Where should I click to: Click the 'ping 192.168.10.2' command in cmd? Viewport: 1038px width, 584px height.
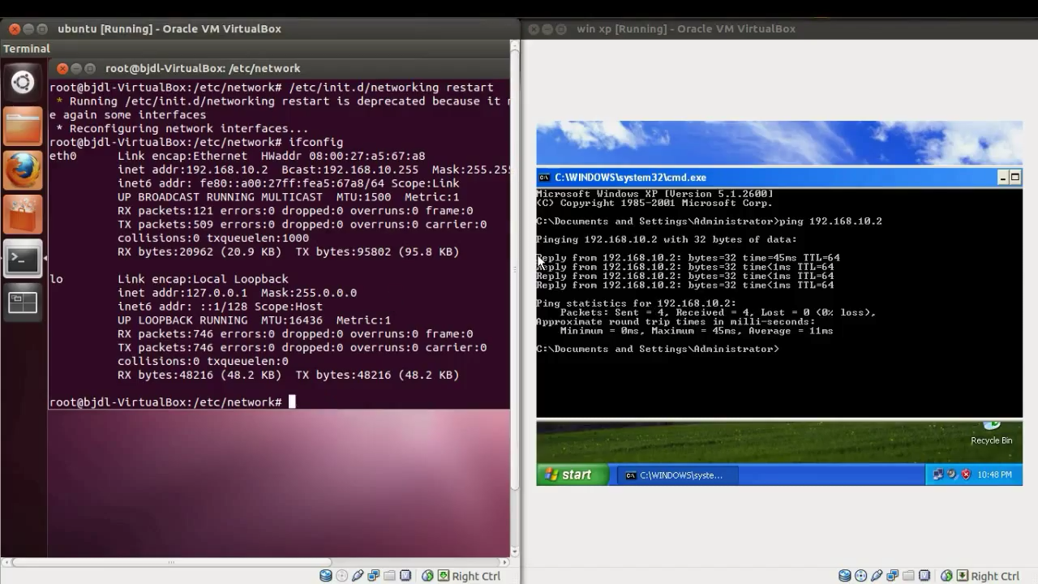click(830, 221)
